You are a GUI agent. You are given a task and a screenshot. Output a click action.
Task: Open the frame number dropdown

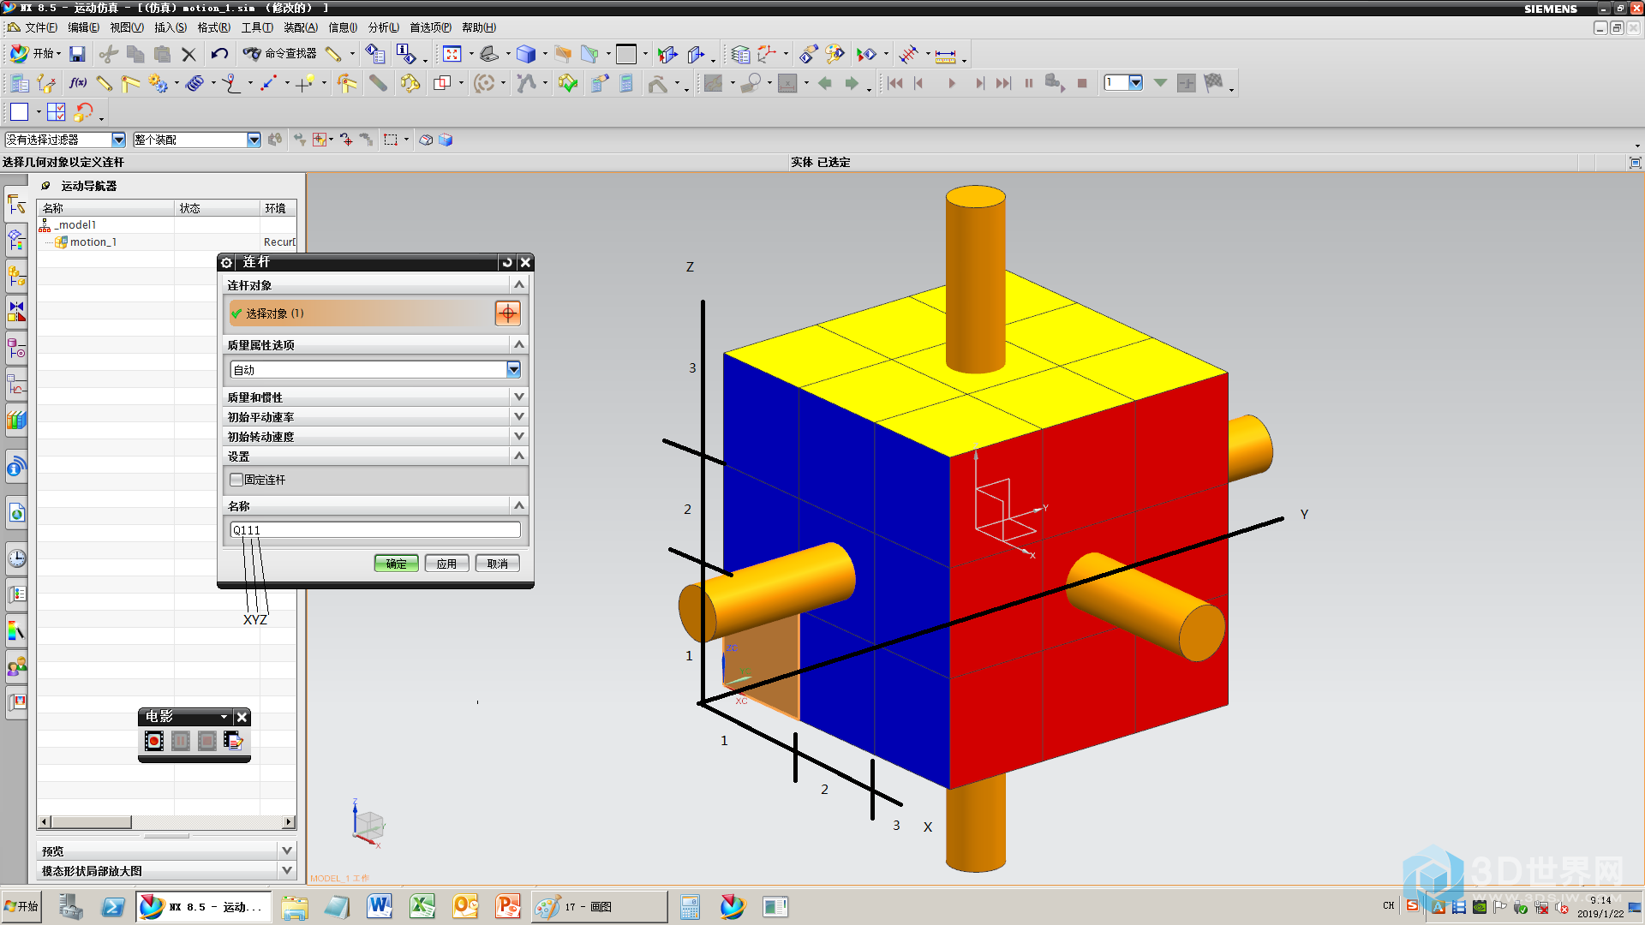(x=1135, y=82)
